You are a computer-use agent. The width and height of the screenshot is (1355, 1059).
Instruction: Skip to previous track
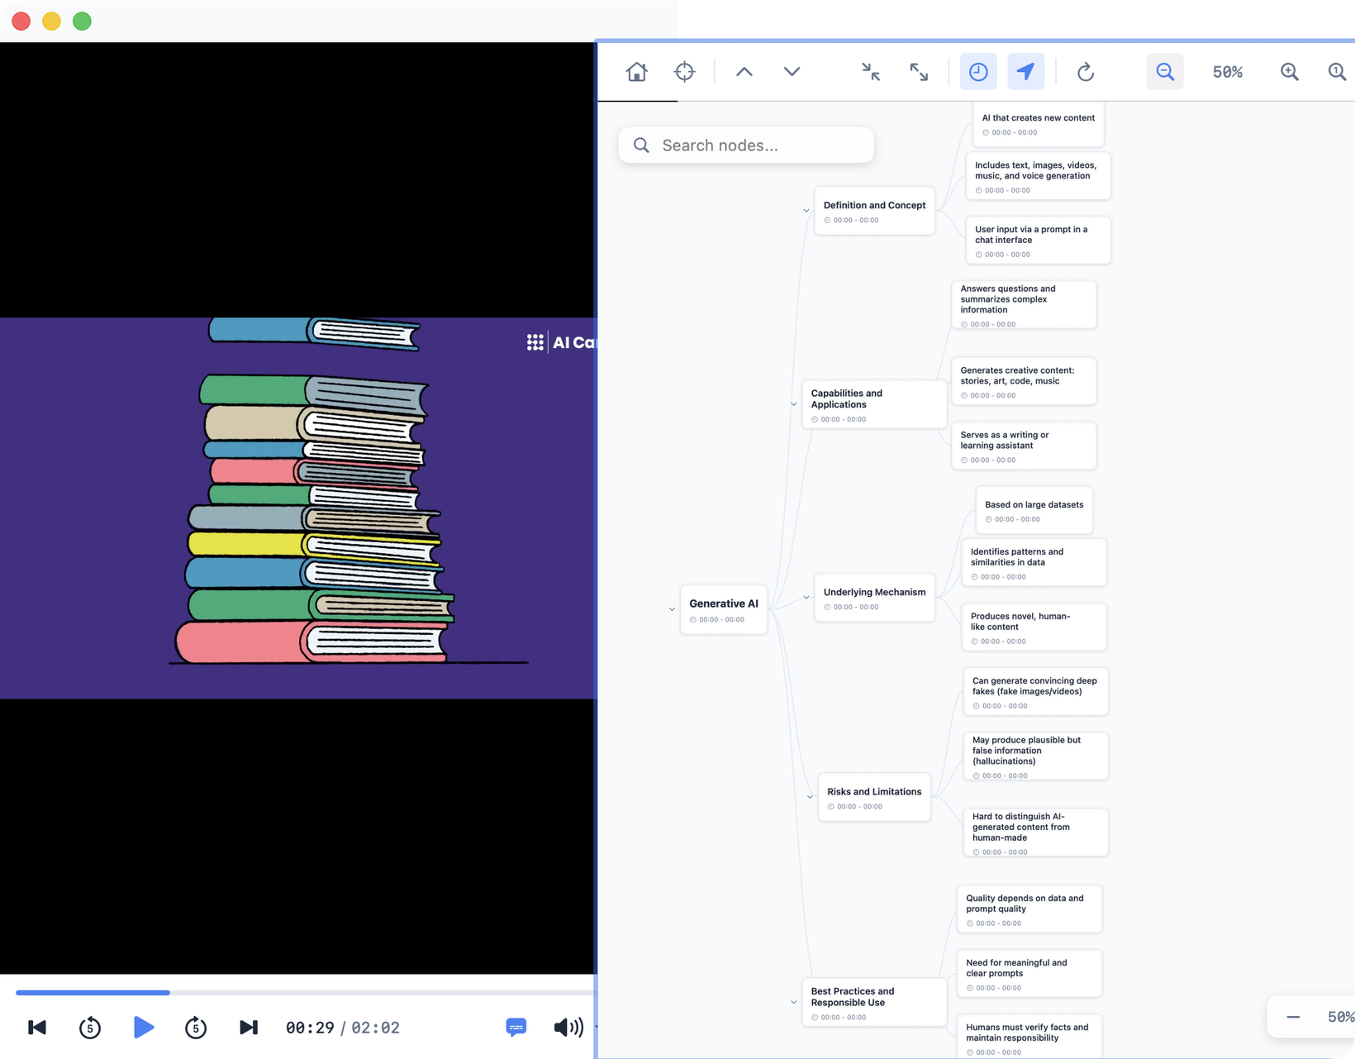click(37, 1028)
